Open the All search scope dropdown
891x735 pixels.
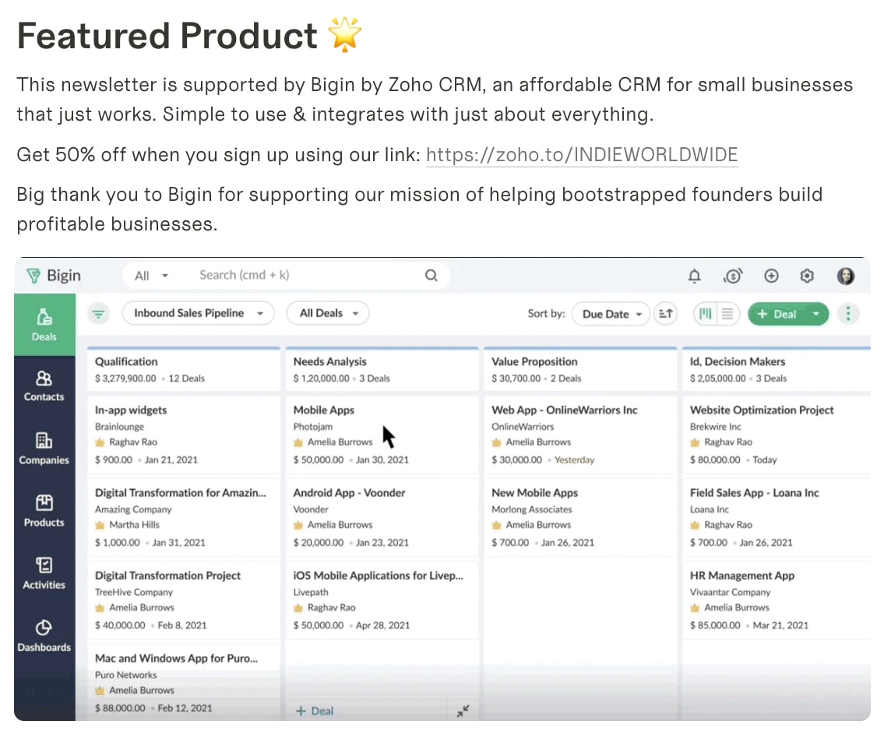pyautogui.click(x=152, y=276)
